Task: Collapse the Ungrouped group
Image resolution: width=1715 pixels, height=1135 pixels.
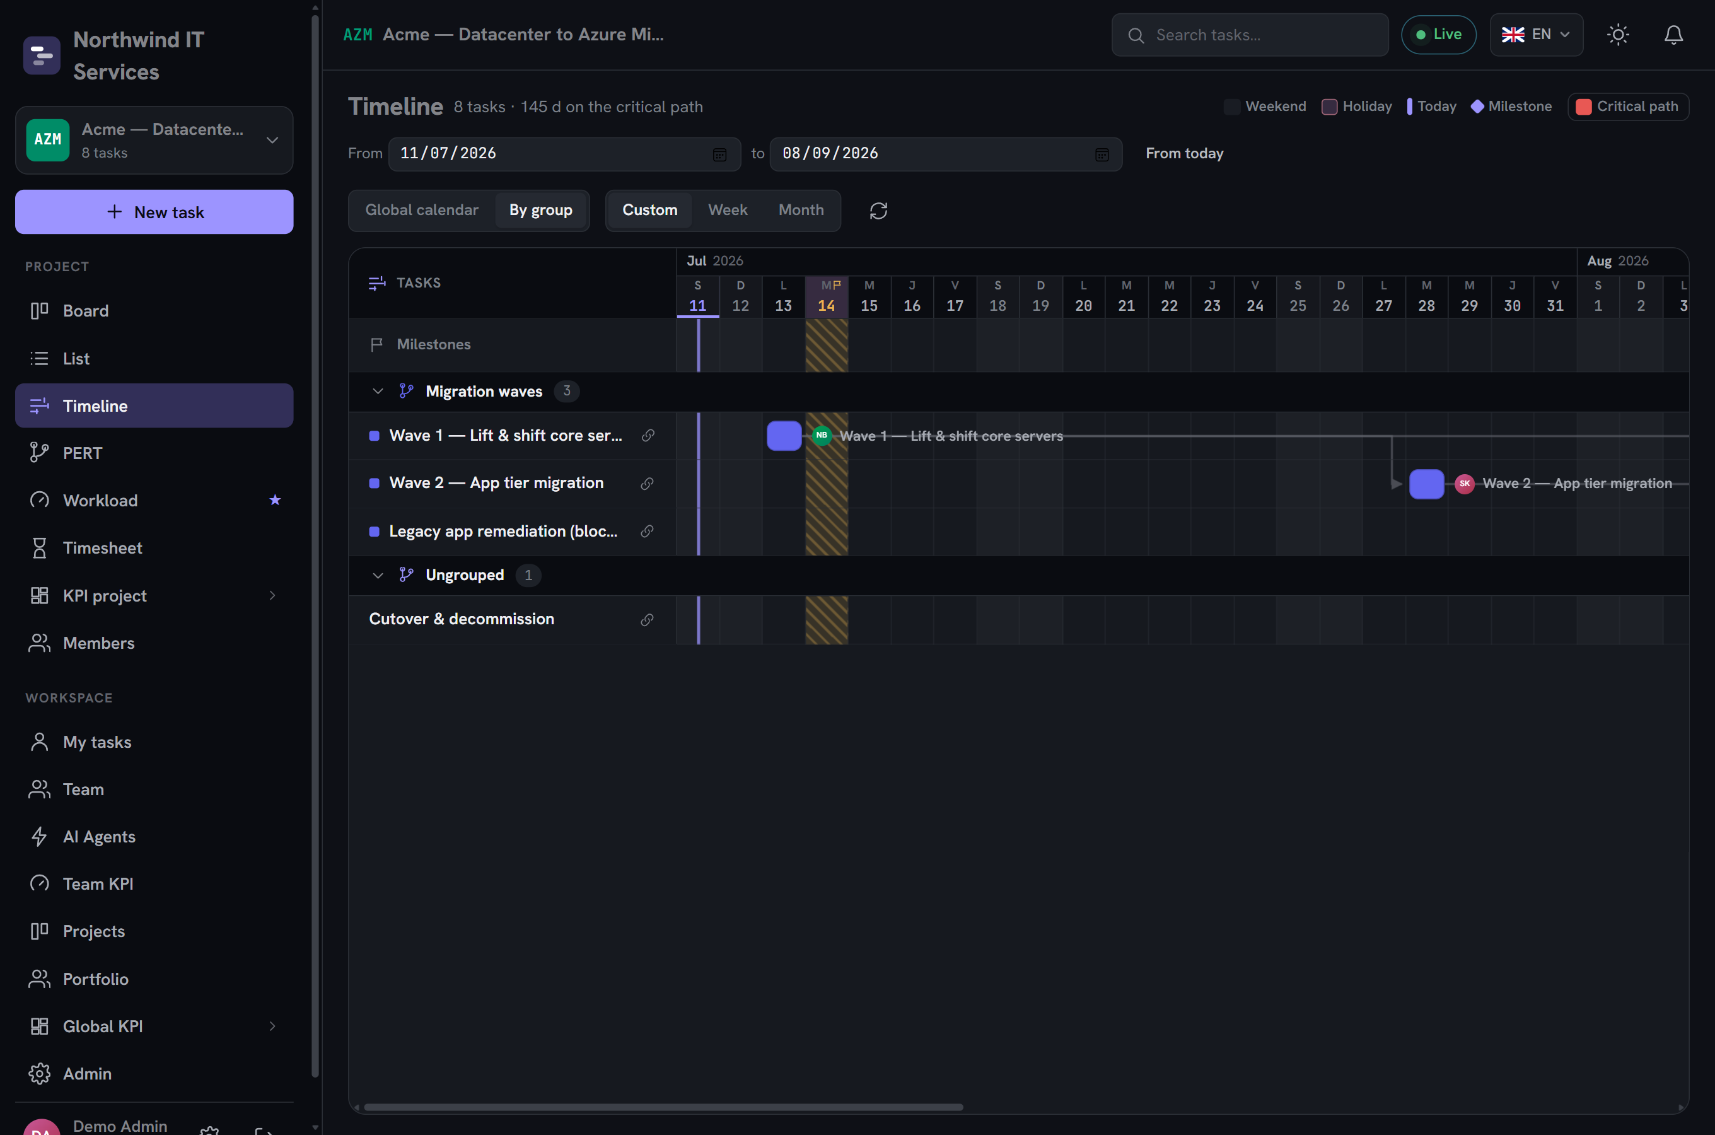Action: coord(378,574)
